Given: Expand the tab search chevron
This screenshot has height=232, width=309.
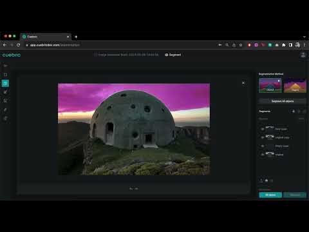Looking at the screenshot, I should 304,37.
